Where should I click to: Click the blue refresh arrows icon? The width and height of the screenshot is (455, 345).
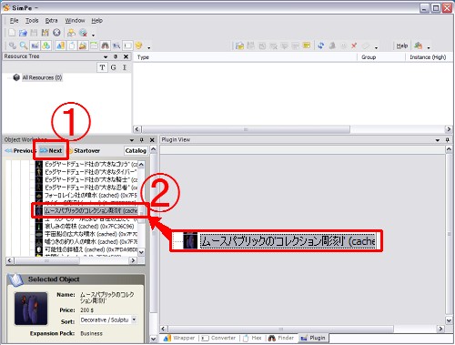(x=320, y=46)
